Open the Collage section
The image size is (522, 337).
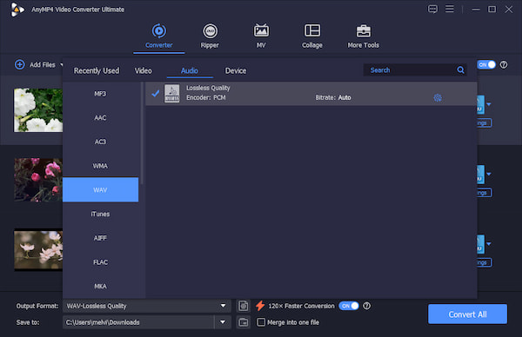(x=312, y=36)
